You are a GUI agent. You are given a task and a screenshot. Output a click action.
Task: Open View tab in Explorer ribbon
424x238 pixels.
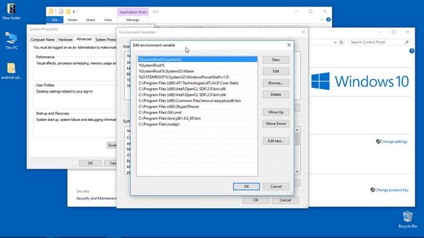point(107,20)
